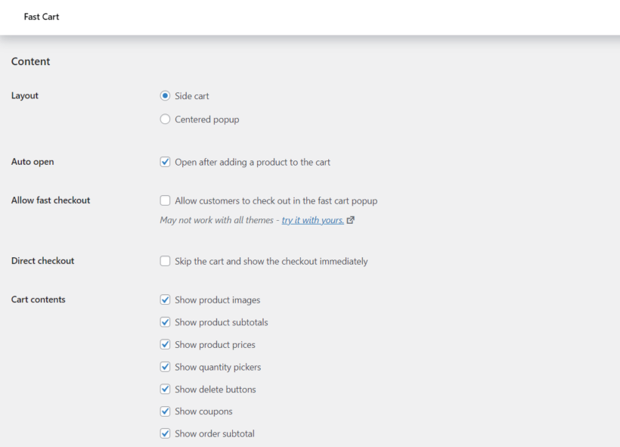620x447 pixels.
Task: Disable 'Open after adding a product to the cart'
Action: click(165, 161)
